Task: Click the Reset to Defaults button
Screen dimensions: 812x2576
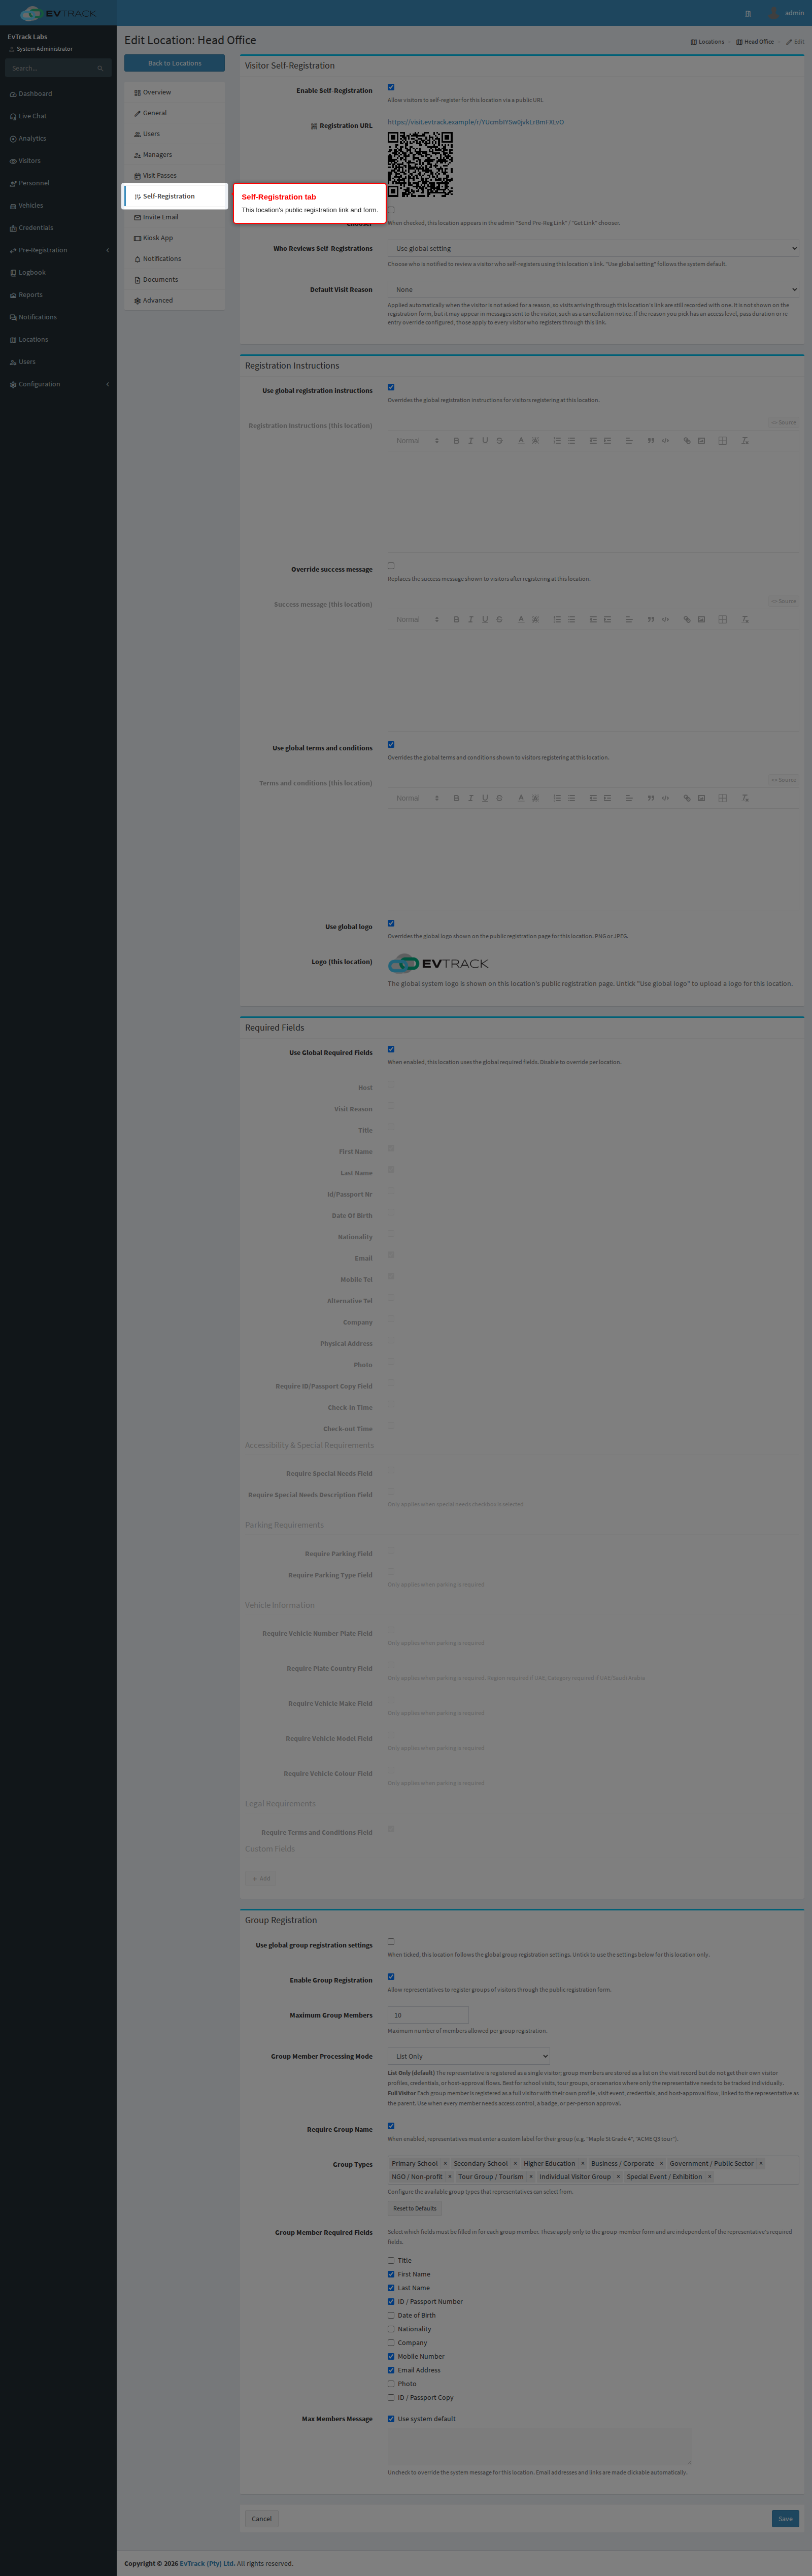Action: coord(415,2208)
